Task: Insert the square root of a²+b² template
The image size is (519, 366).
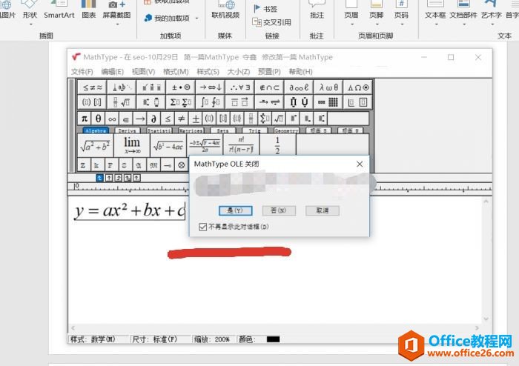Action: 95,145
